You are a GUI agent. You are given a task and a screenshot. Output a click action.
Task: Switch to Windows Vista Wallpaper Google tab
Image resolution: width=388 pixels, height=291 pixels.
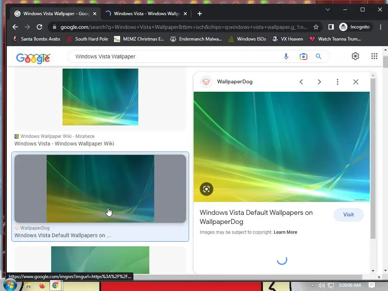tap(56, 14)
